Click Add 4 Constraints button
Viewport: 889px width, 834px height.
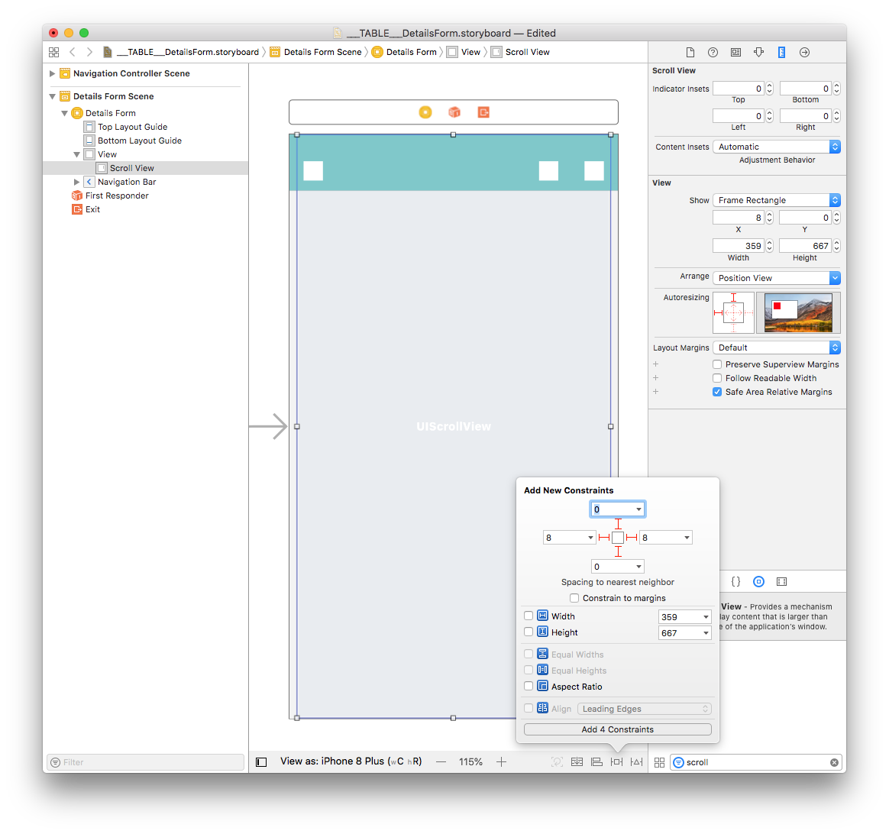[x=617, y=729]
